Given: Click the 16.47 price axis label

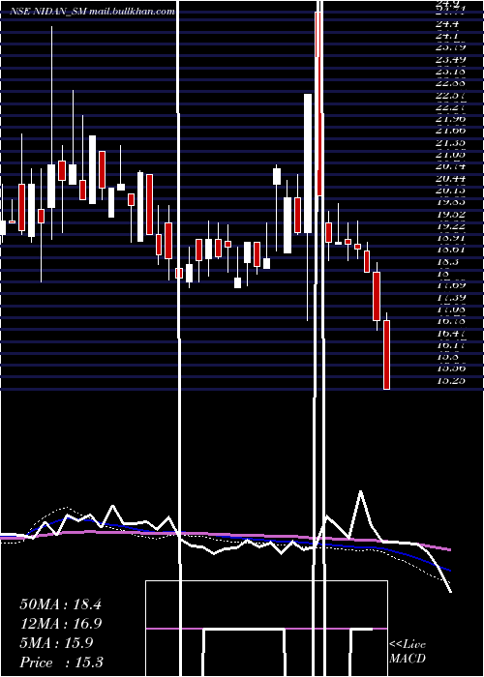Looking at the screenshot, I should (x=451, y=333).
